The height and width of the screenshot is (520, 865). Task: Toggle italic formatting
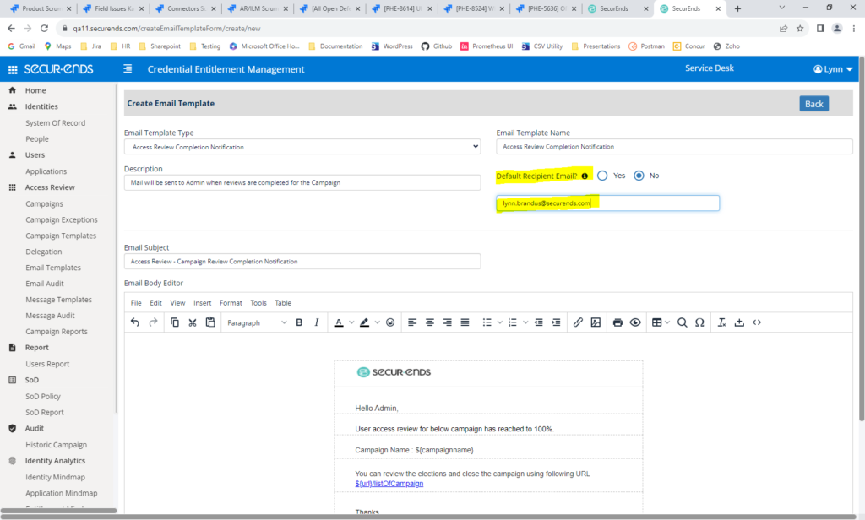317,322
